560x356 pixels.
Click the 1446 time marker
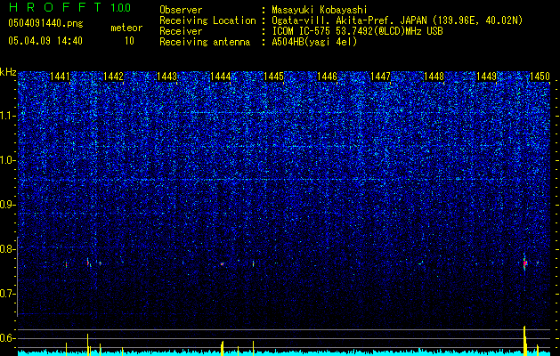pos(327,77)
